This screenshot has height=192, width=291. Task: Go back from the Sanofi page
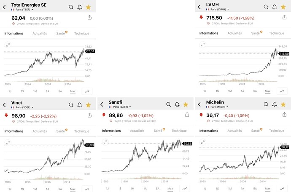(x=102, y=104)
